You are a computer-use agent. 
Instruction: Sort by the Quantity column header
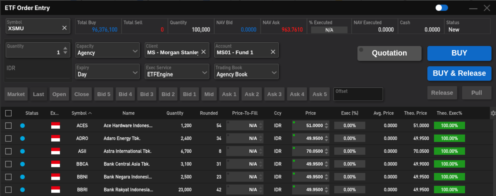(x=175, y=113)
